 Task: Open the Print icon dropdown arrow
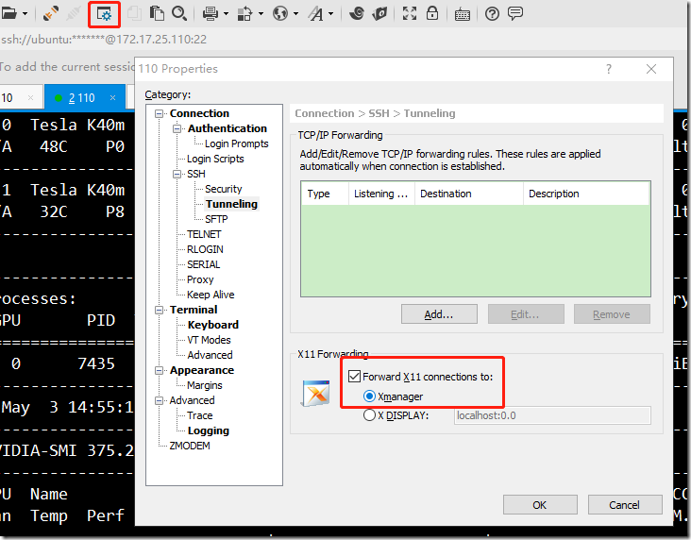pos(226,14)
